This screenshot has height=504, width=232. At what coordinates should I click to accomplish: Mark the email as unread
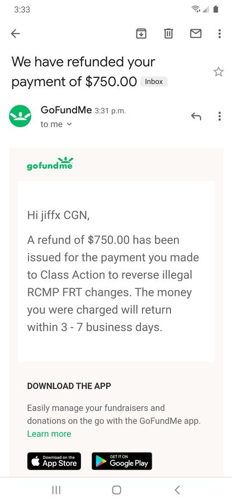tap(196, 34)
